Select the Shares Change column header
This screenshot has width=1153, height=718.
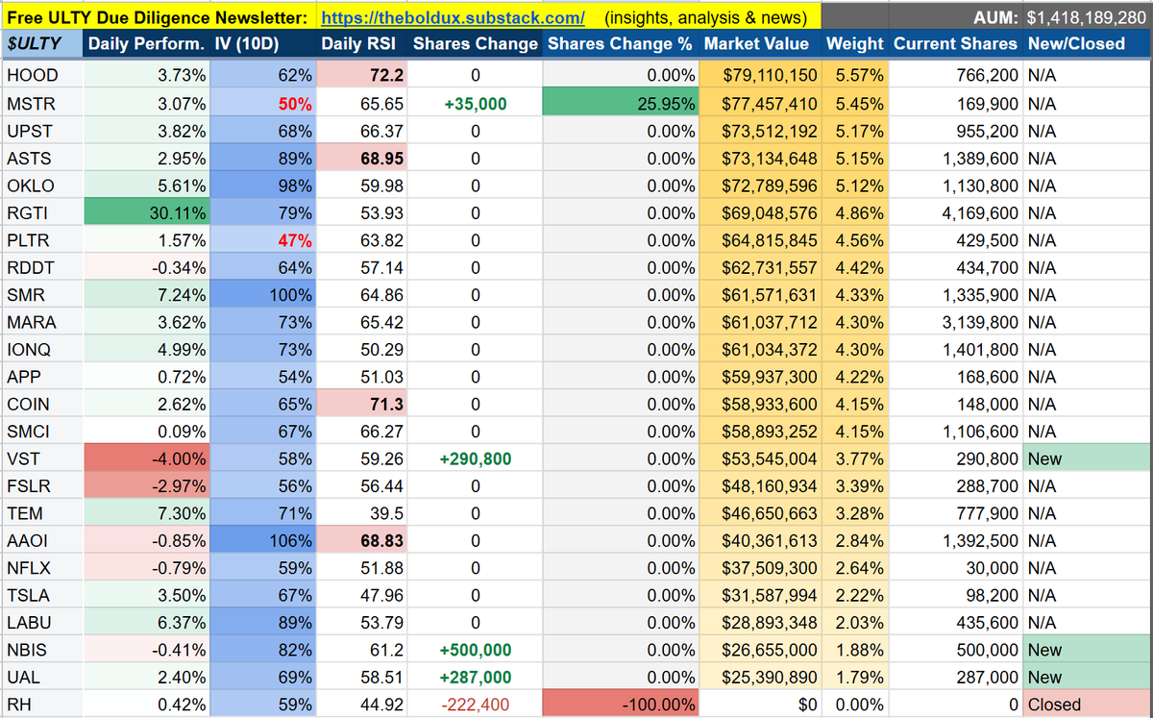(x=475, y=43)
